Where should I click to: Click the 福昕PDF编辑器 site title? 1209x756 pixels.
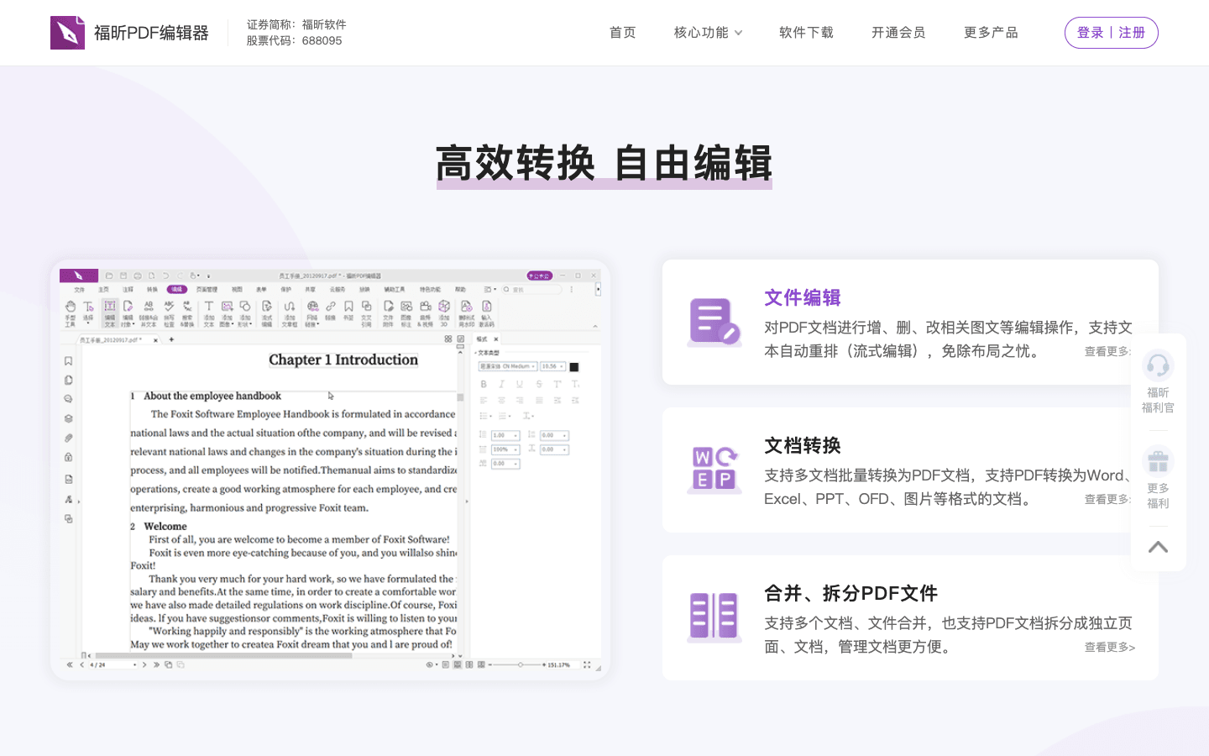[151, 33]
